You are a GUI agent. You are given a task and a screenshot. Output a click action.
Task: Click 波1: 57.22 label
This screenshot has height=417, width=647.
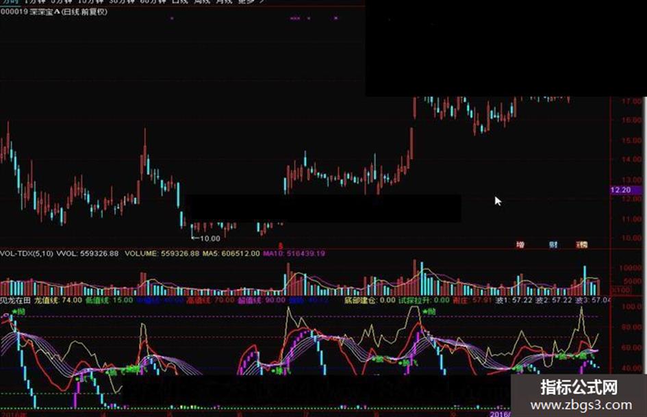tap(513, 300)
